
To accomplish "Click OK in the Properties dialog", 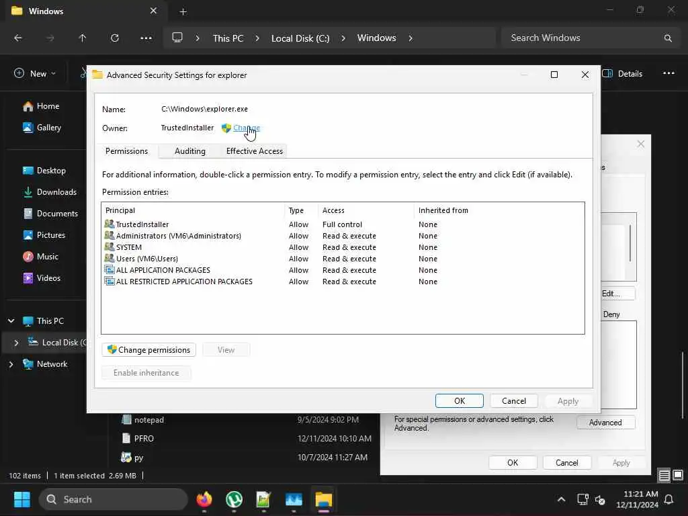I will pyautogui.click(x=513, y=463).
